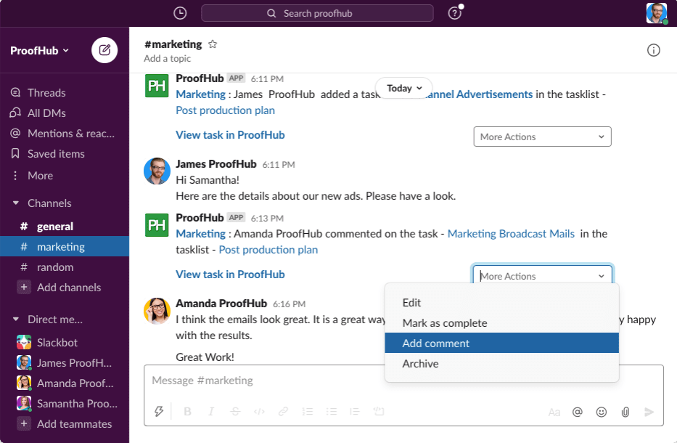Click James ProofHub's message avatar
The image size is (677, 443).
pyautogui.click(x=157, y=171)
